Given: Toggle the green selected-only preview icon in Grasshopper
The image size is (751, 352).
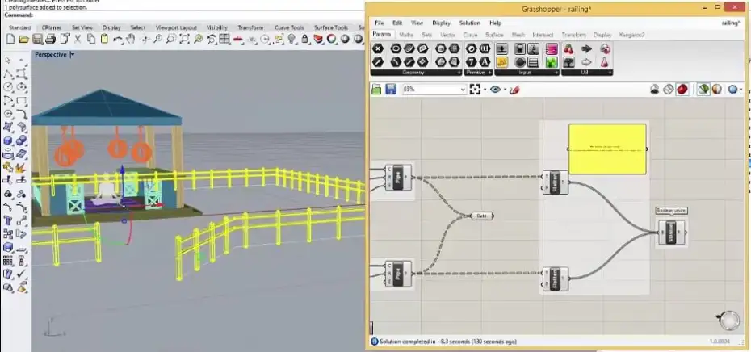Looking at the screenshot, I should click(x=703, y=90).
